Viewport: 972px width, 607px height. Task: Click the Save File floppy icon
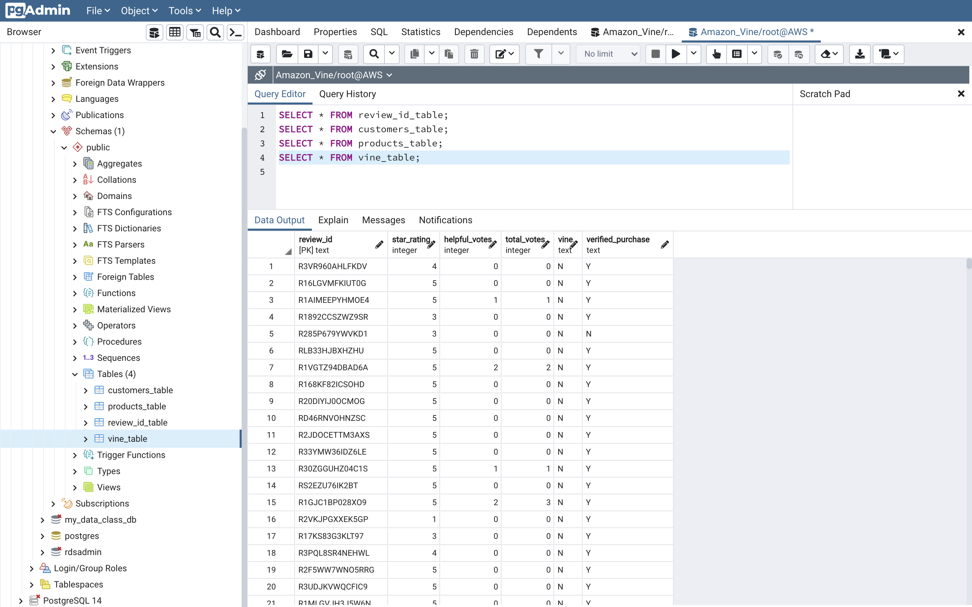[308, 54]
